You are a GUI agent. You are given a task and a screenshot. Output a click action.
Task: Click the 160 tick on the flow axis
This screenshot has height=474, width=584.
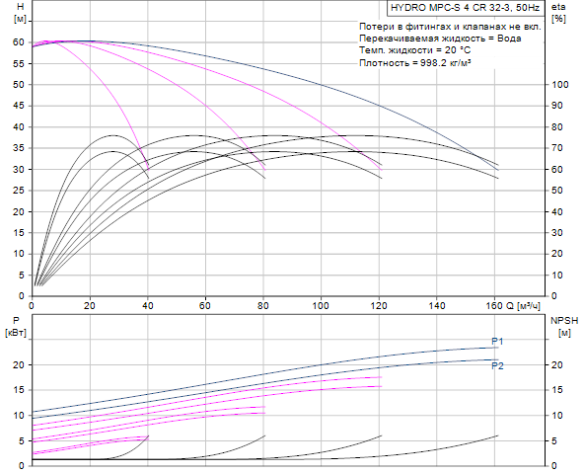pos(494,306)
